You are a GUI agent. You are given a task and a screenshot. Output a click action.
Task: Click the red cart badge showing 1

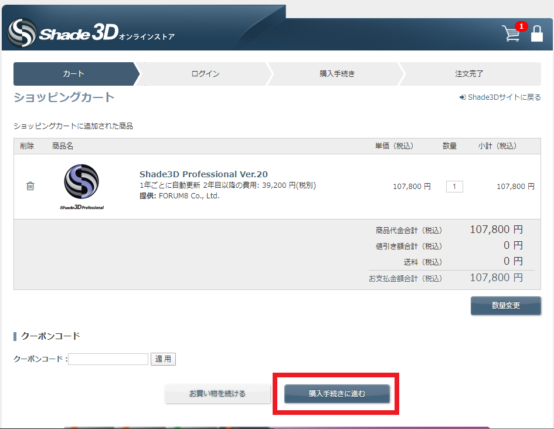click(x=521, y=26)
